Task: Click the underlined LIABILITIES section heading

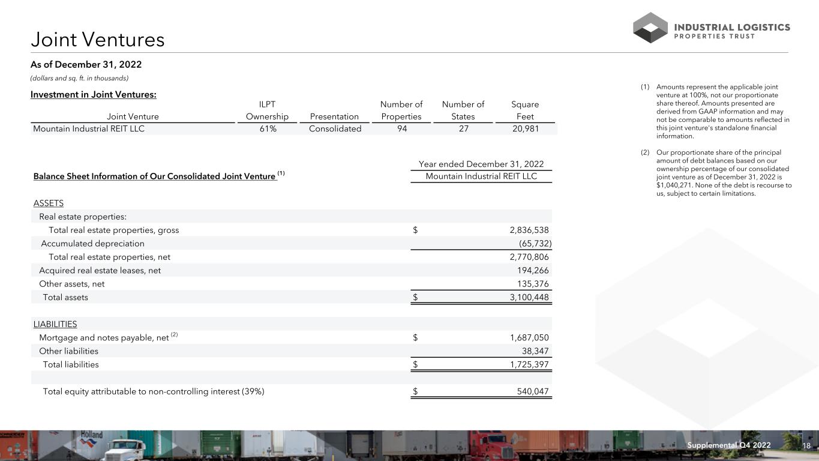Action: pyautogui.click(x=55, y=324)
